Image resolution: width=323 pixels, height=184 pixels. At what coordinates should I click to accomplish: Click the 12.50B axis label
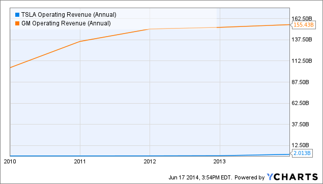[300, 145]
